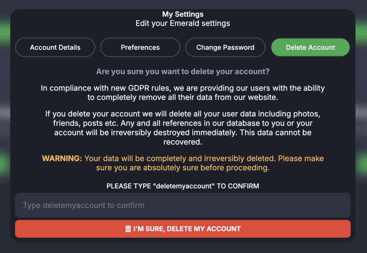Select the green Delete Account tab
Viewport: 367px width, 253px height.
(310, 48)
